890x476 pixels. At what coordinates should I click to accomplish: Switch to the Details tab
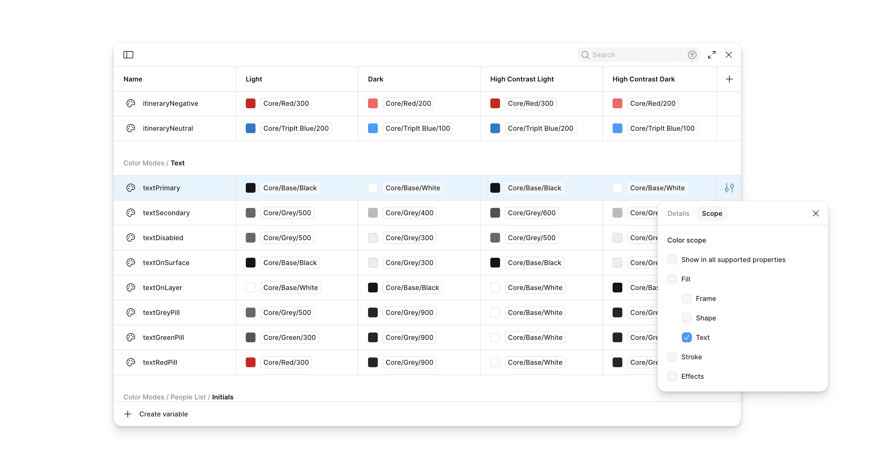(x=678, y=213)
